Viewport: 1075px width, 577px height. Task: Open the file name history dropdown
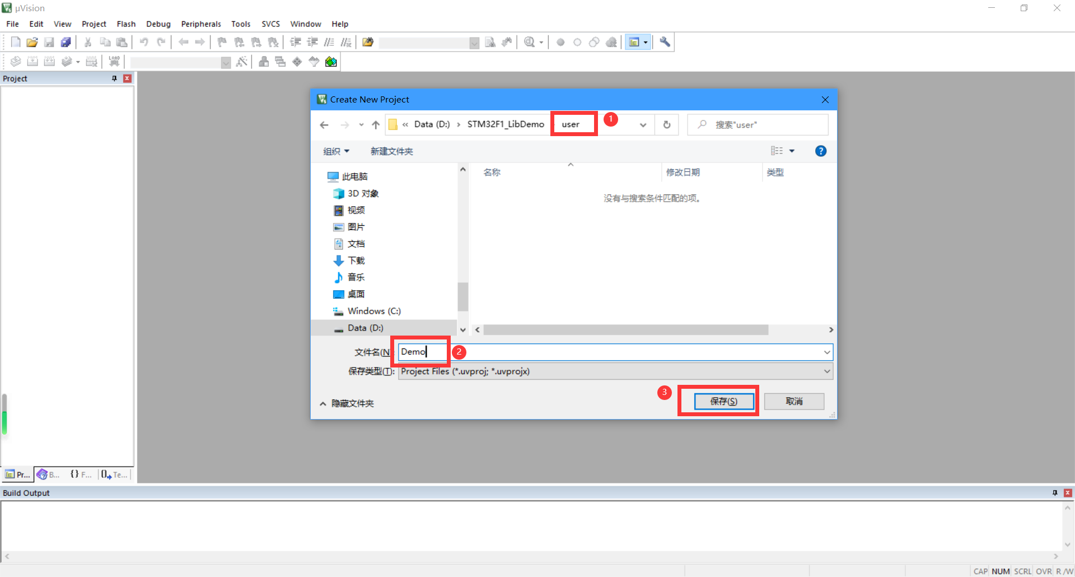(826, 352)
